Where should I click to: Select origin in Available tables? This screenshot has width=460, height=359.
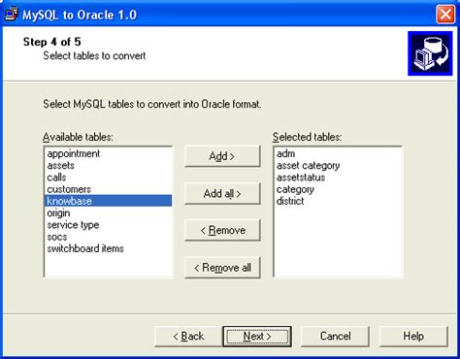click(108, 212)
